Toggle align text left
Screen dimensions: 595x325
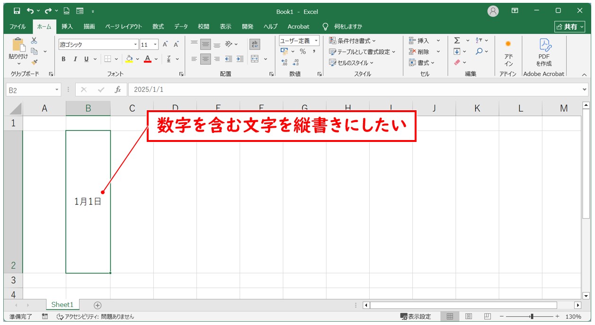[x=194, y=59]
